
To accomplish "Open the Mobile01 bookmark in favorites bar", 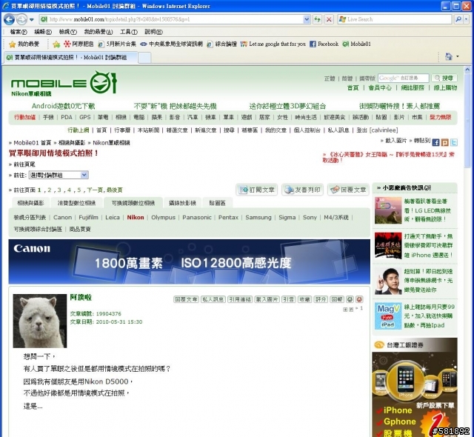I will coord(357,44).
